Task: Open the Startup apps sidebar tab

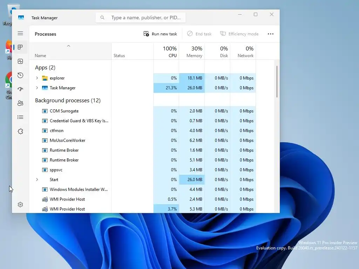Action: [20, 89]
